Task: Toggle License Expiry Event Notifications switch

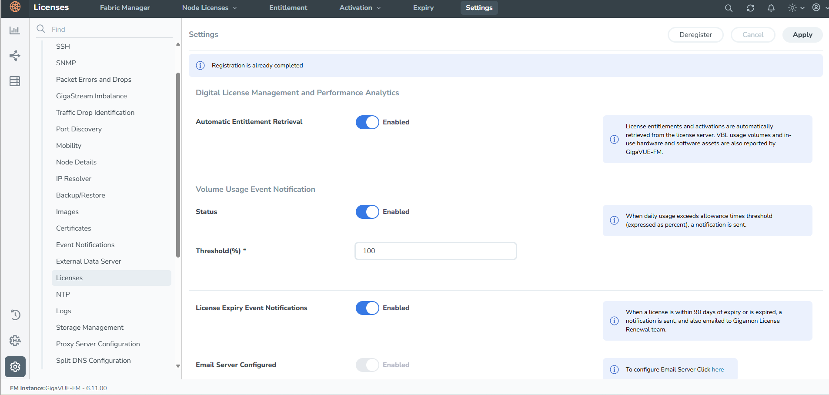Action: click(368, 308)
